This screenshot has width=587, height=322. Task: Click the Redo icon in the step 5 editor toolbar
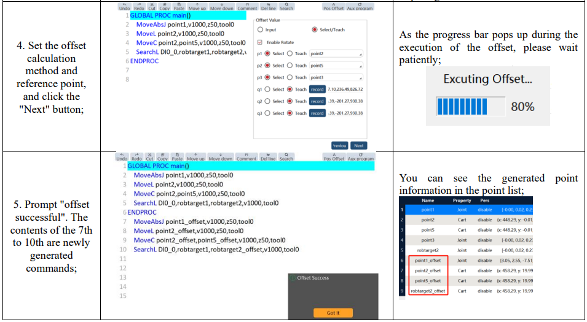click(136, 157)
